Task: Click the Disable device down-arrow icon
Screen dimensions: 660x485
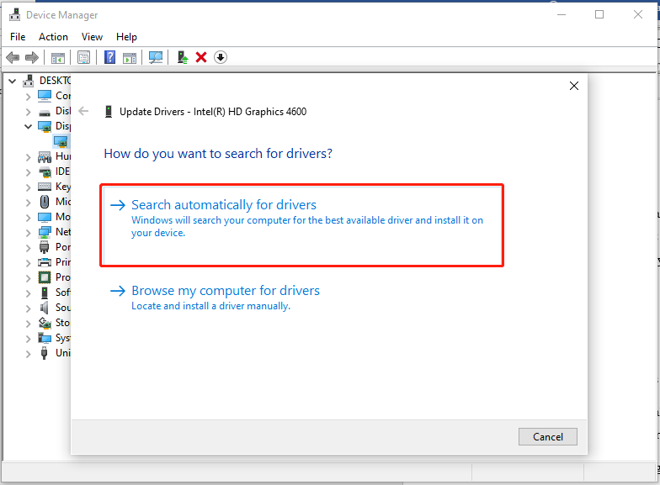Action: pos(221,57)
